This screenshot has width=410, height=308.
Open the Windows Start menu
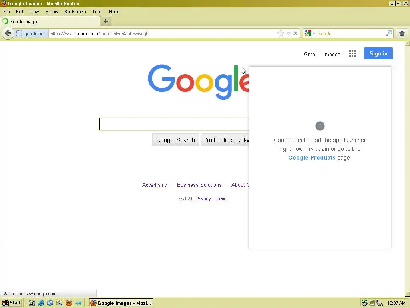pos(12,303)
